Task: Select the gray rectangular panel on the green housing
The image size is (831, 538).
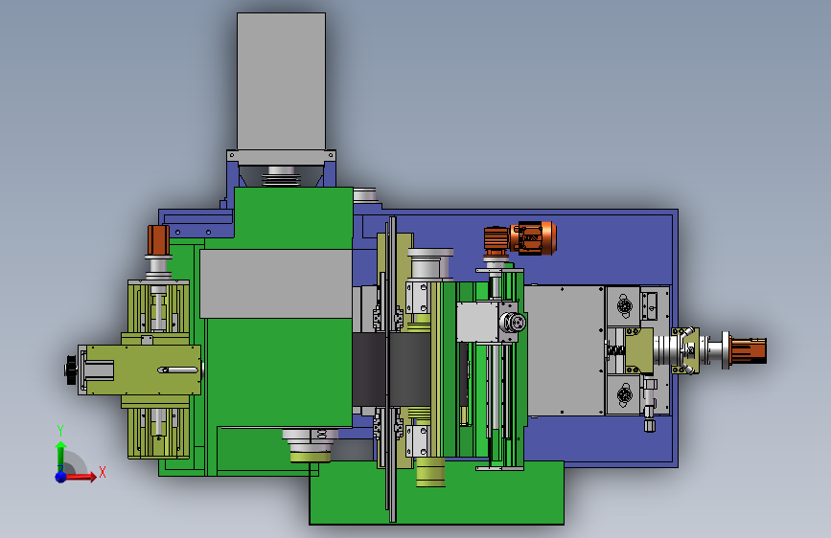Action: pos(276,283)
